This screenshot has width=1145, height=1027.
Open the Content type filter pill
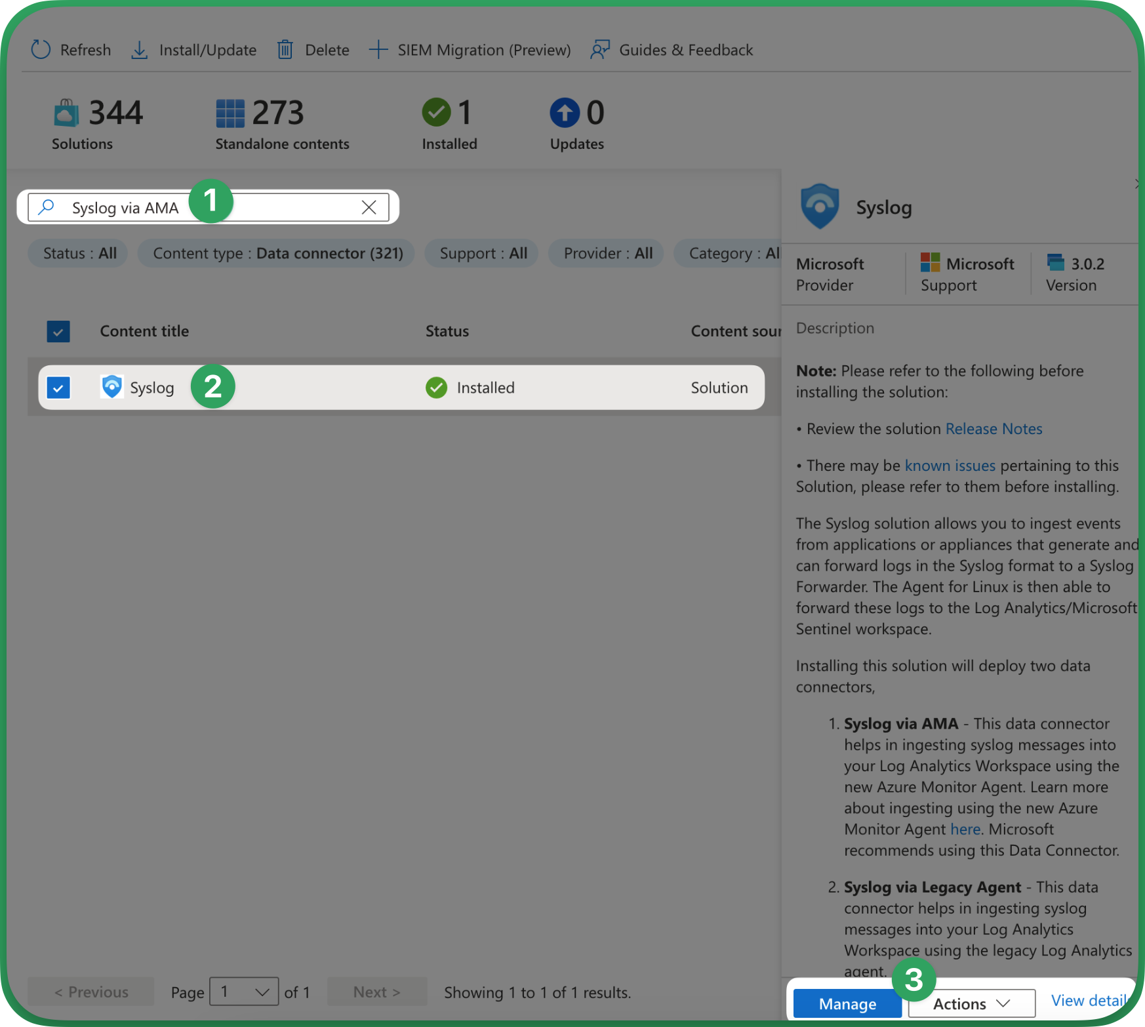point(277,254)
